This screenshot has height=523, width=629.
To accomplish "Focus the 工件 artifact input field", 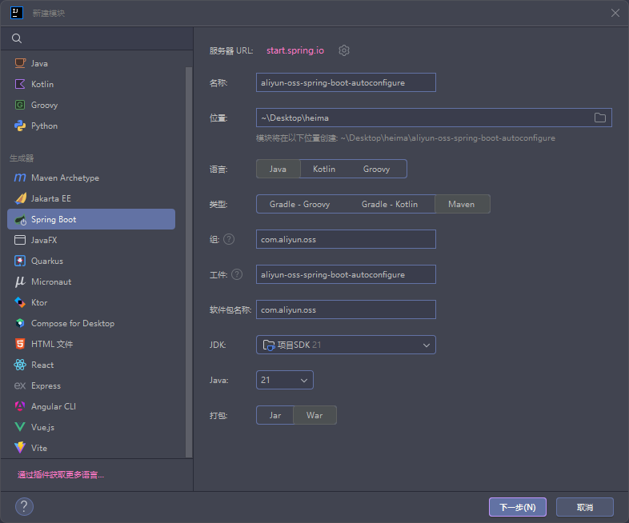I will [x=346, y=274].
